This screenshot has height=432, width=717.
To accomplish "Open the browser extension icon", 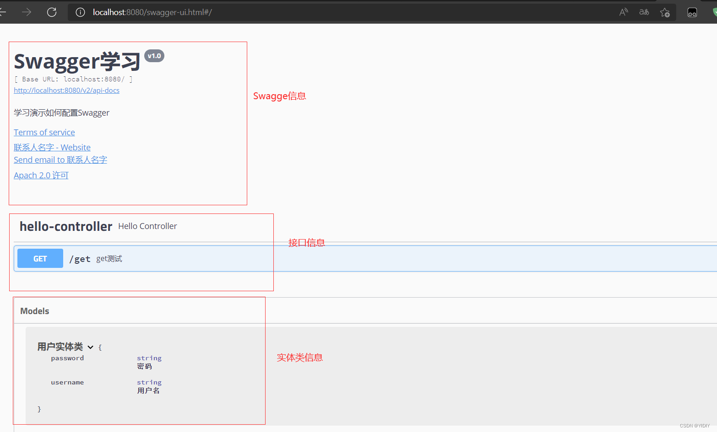I will 692,12.
